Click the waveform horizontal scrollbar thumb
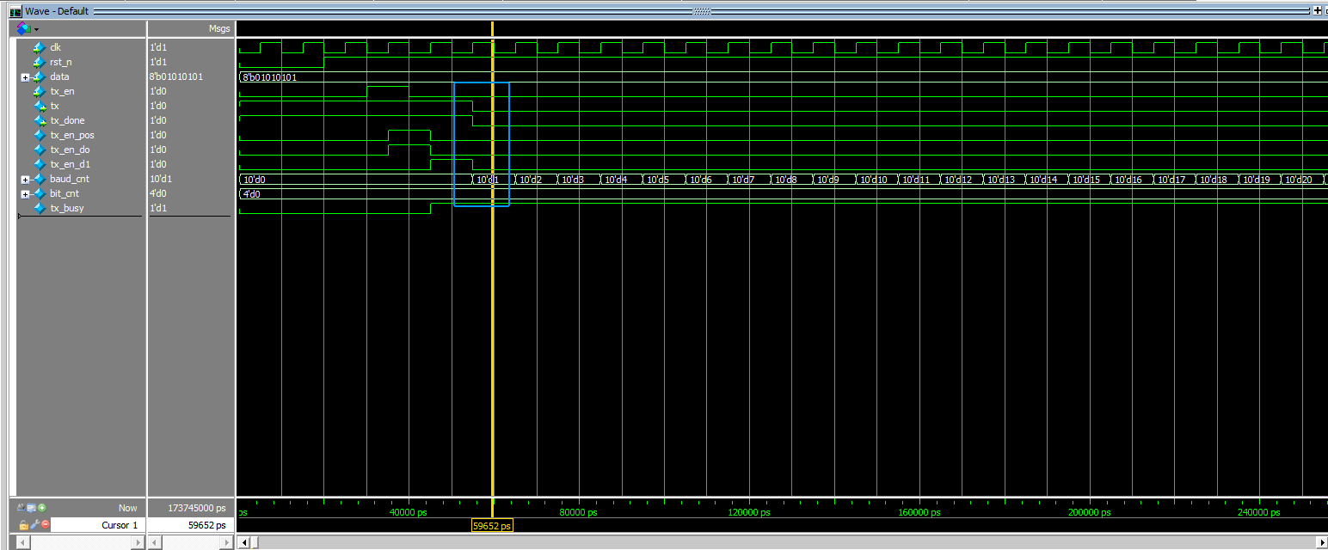Image resolution: width=1328 pixels, height=550 pixels. (255, 542)
